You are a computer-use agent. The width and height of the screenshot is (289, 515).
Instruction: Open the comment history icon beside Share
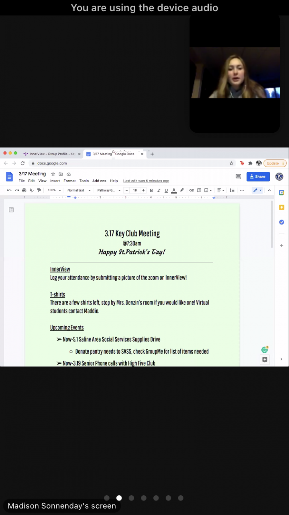click(x=238, y=177)
